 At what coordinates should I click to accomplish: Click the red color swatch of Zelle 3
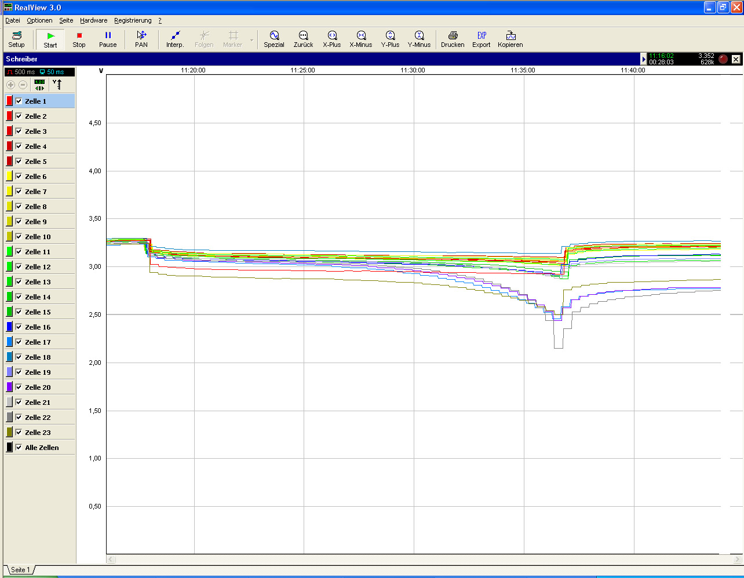coord(9,131)
